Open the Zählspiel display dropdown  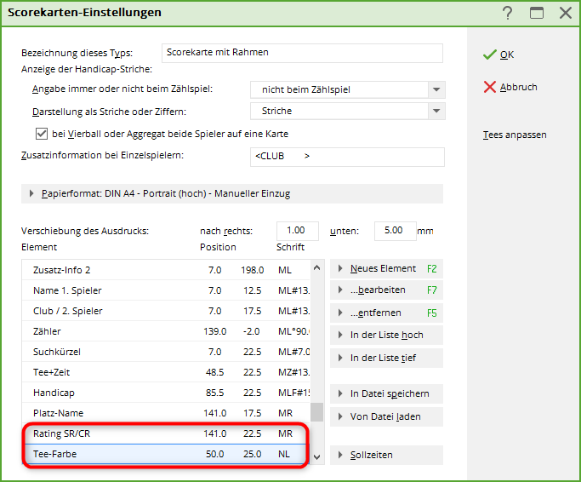[436, 89]
